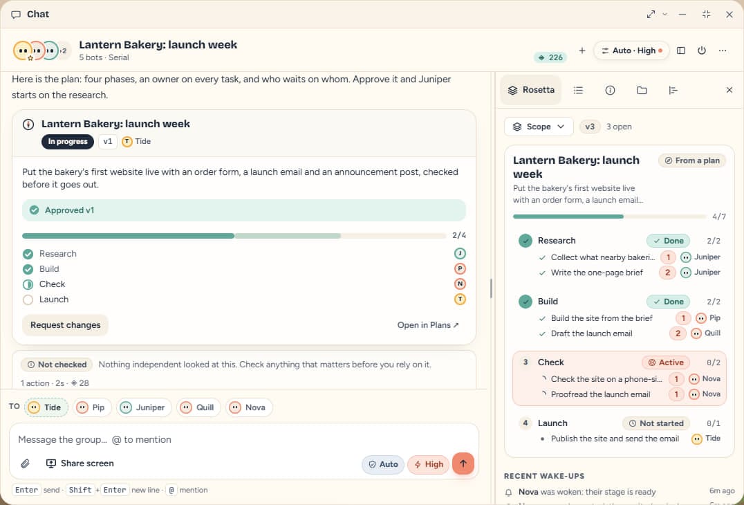The height and width of the screenshot is (505, 744).
Task: Click the v1 version badge
Action: point(108,141)
